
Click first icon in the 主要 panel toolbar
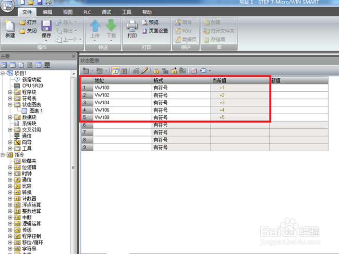click(x=4, y=65)
